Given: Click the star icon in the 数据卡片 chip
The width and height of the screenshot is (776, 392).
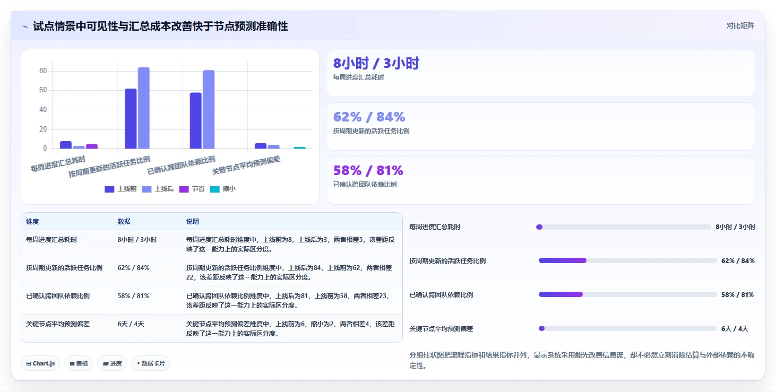Looking at the screenshot, I should (138, 363).
